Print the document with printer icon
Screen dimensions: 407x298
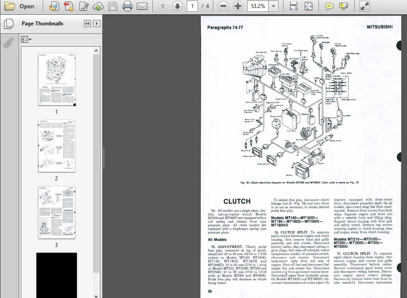127,6
